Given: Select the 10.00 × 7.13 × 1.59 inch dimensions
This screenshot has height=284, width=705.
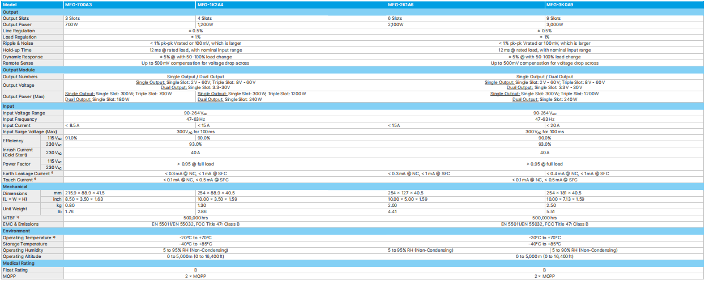Looking at the screenshot, I should [572, 200].
